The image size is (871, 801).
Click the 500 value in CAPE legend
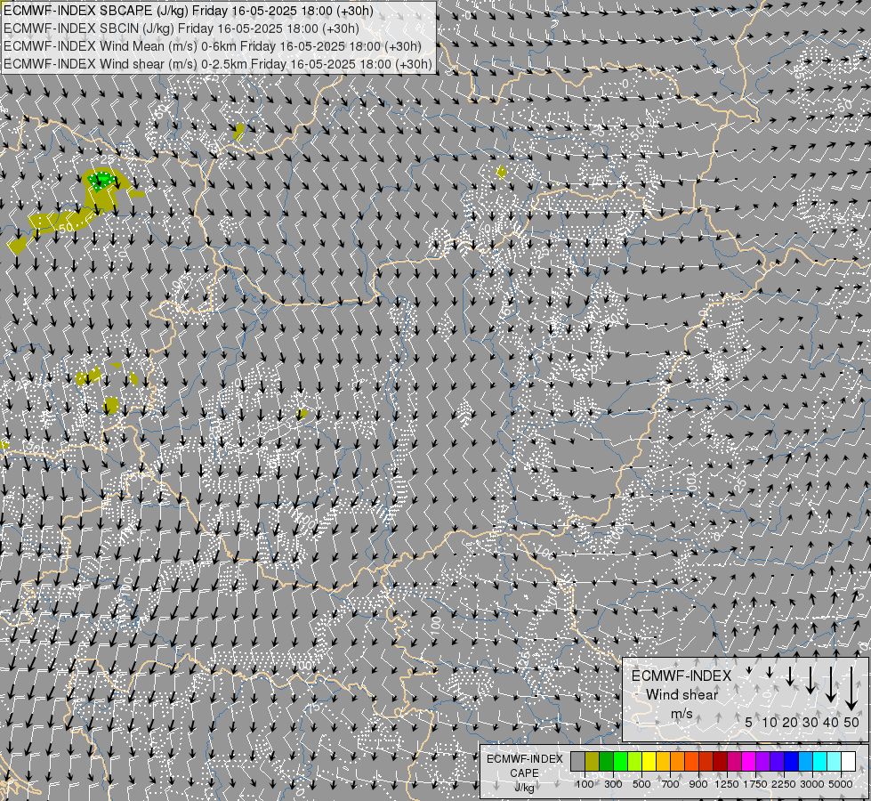pyautogui.click(x=641, y=784)
